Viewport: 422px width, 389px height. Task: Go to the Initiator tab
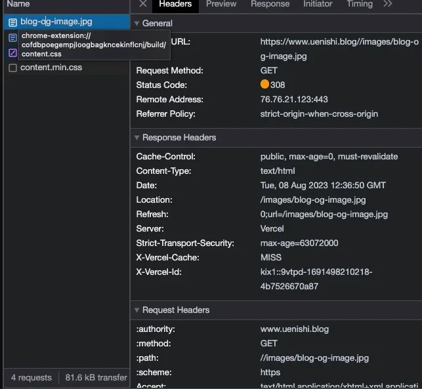coord(318,4)
